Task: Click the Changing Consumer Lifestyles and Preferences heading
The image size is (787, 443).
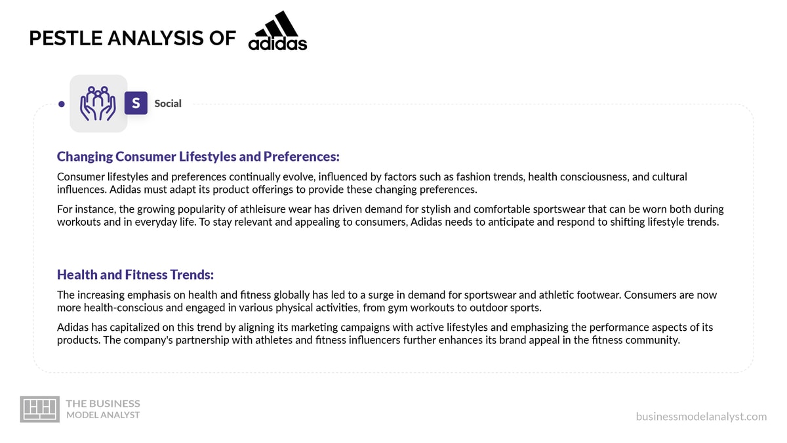Action: tap(198, 157)
